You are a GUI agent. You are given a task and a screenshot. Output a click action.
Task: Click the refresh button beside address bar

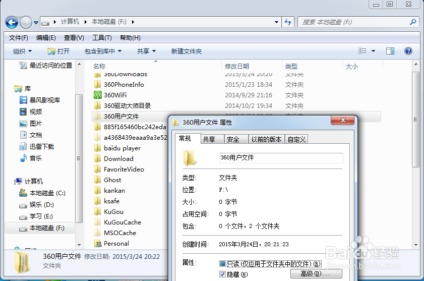[288, 22]
